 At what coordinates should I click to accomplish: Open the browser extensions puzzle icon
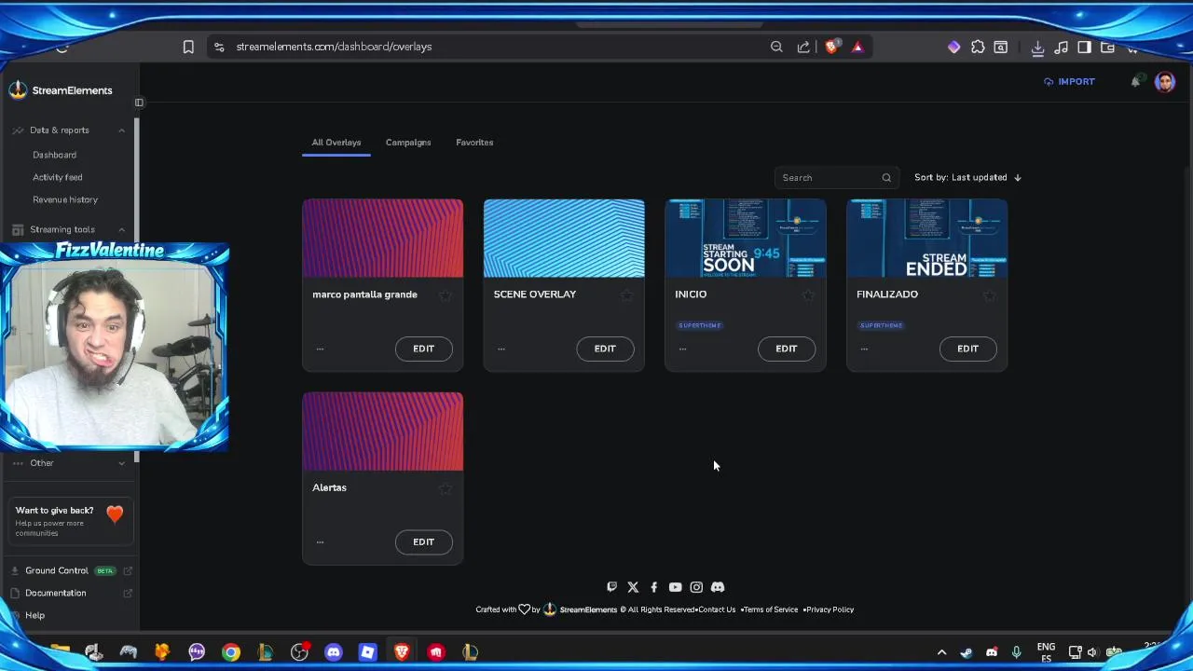[978, 47]
